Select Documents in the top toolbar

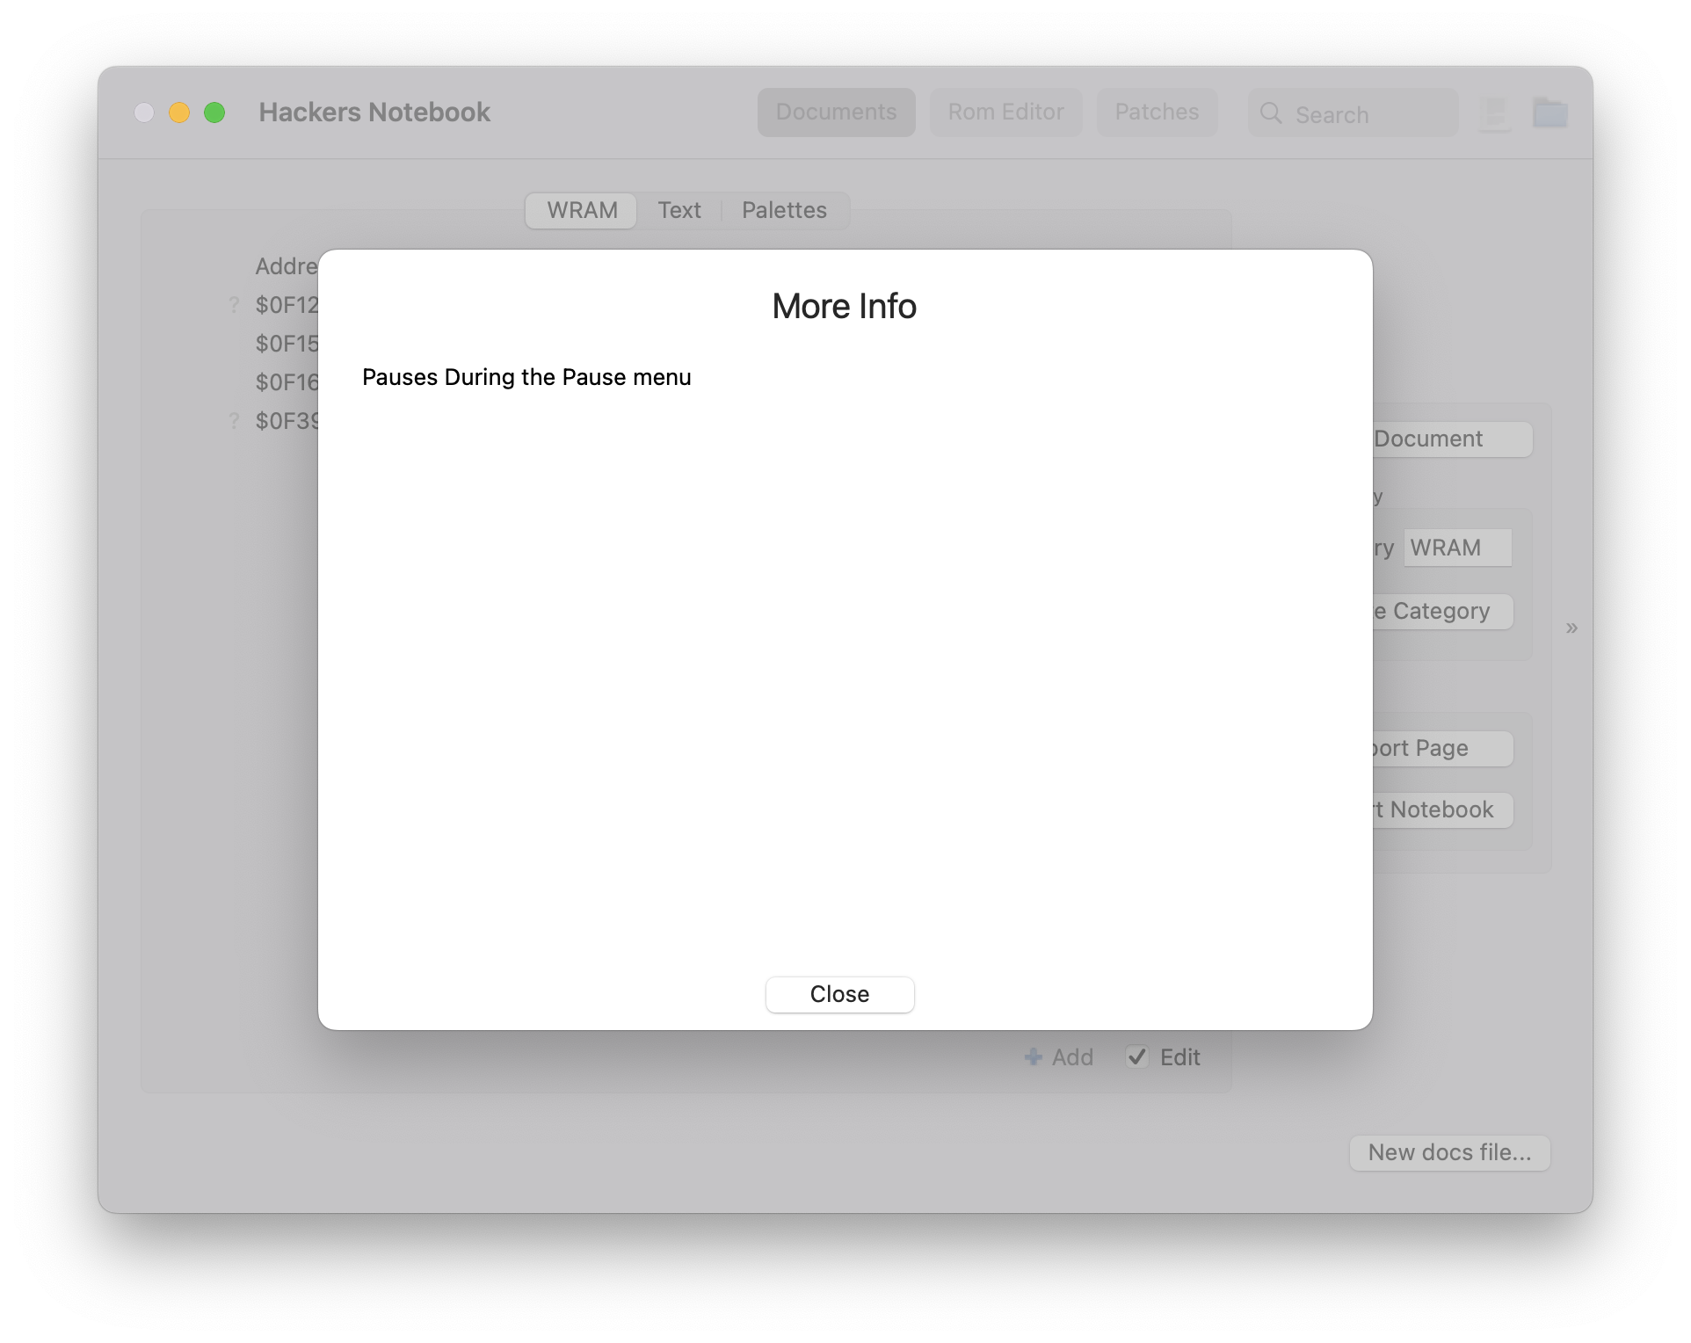click(x=836, y=113)
